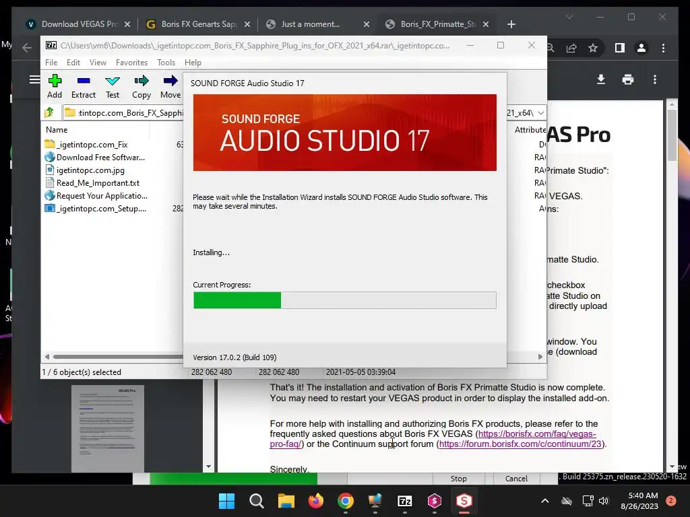The image size is (690, 517).
Task: Open a new Chrome tab
Action: click(511, 24)
